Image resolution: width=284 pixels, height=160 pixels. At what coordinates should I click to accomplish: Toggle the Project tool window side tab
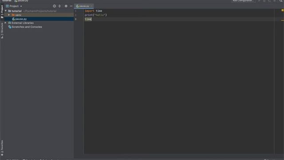coord(2,12)
